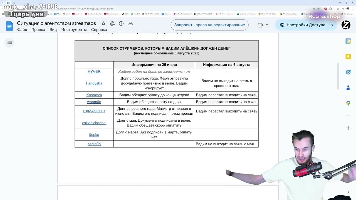This screenshot has width=356, height=200.
Task: Open the 5opka link
Action: tap(94, 135)
